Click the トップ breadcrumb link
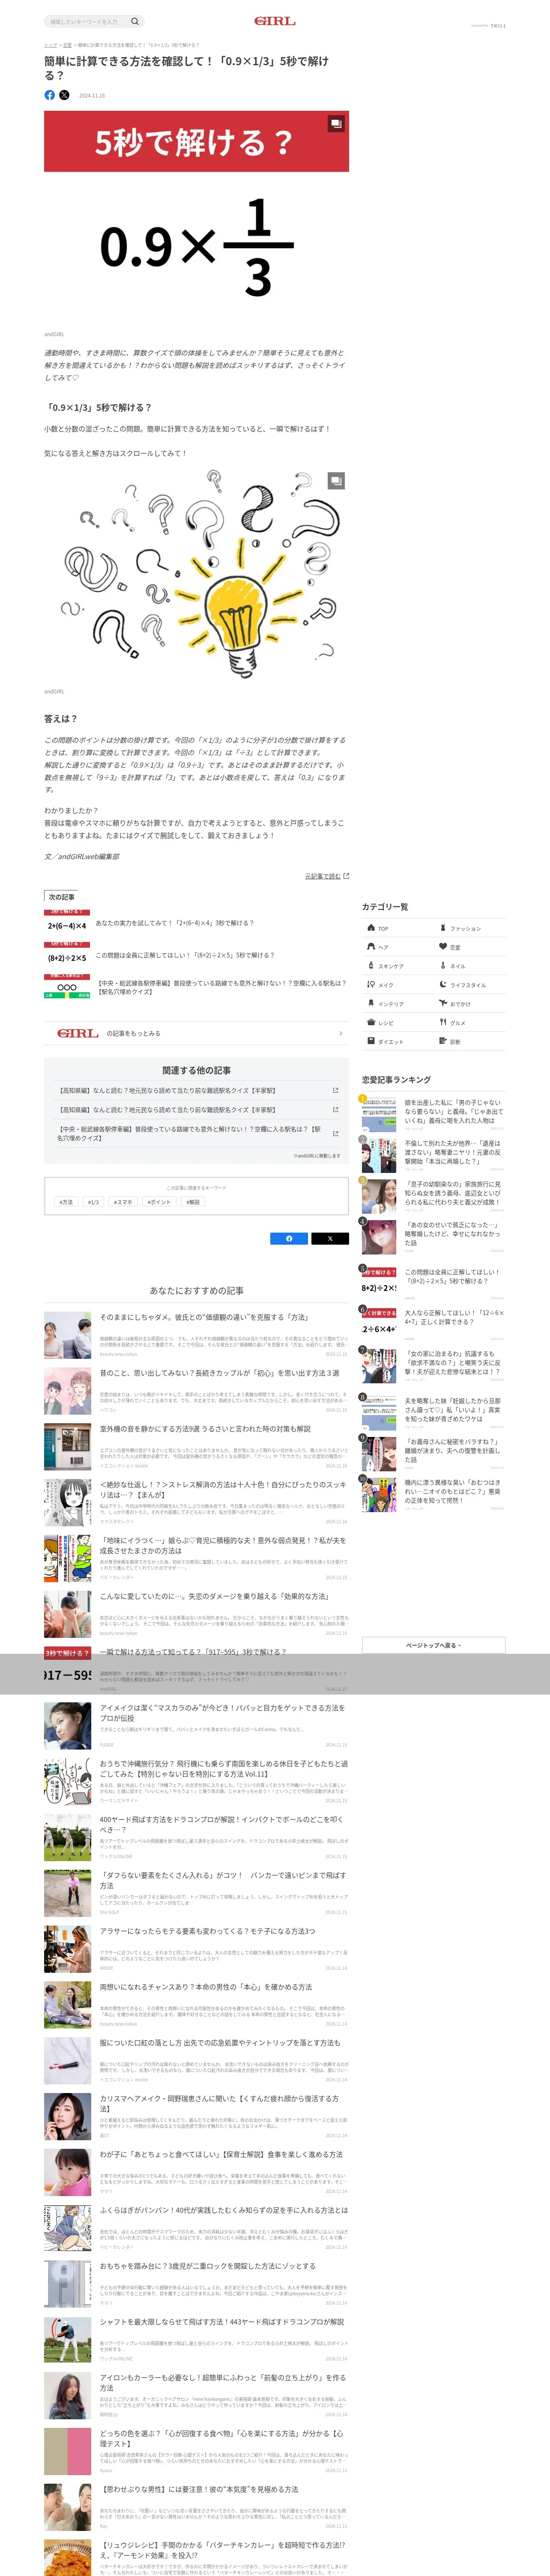Viewport: 550px width, 2576px height. pos(50,45)
